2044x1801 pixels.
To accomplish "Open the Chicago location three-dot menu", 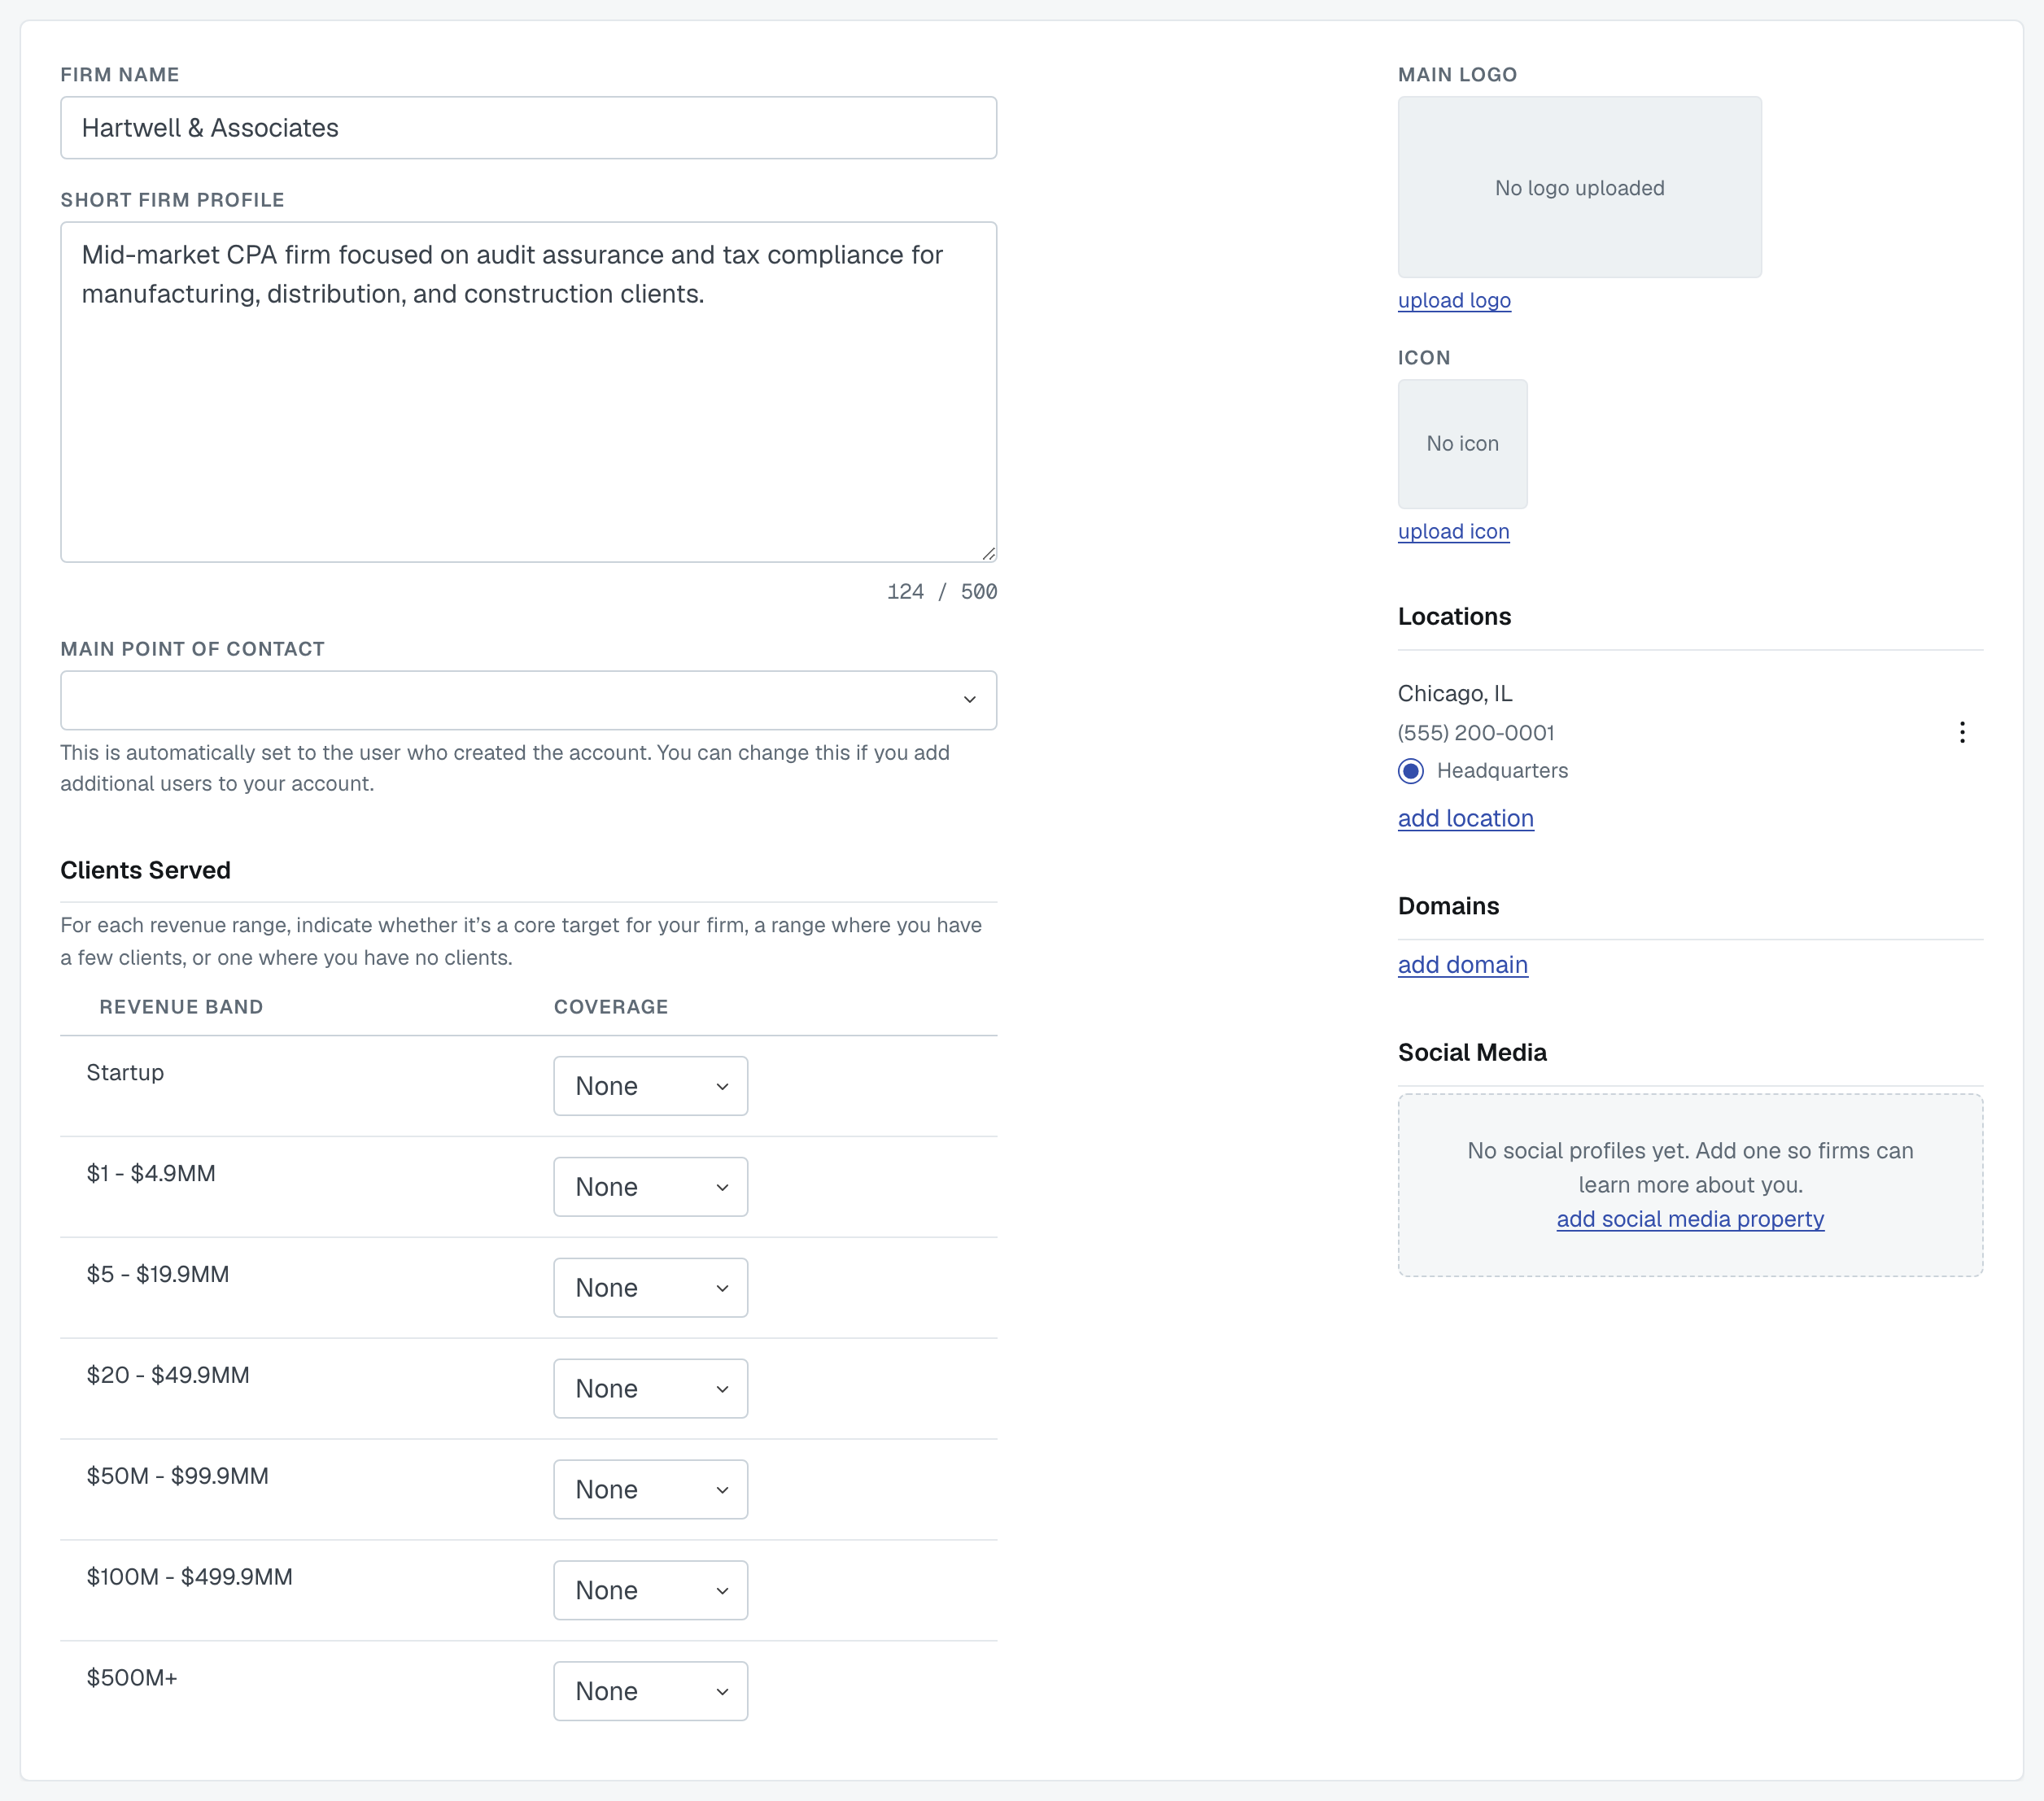I will (x=1961, y=733).
